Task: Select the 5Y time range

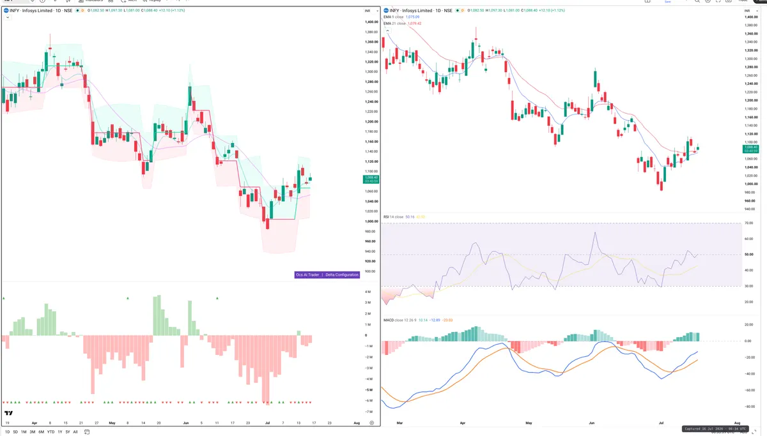Action: point(67,432)
